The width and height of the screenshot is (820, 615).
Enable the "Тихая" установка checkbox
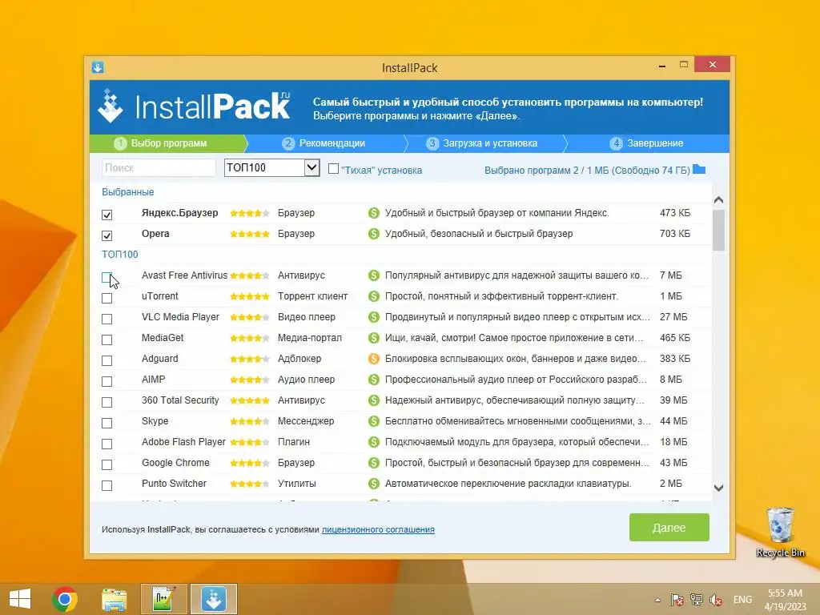(333, 168)
